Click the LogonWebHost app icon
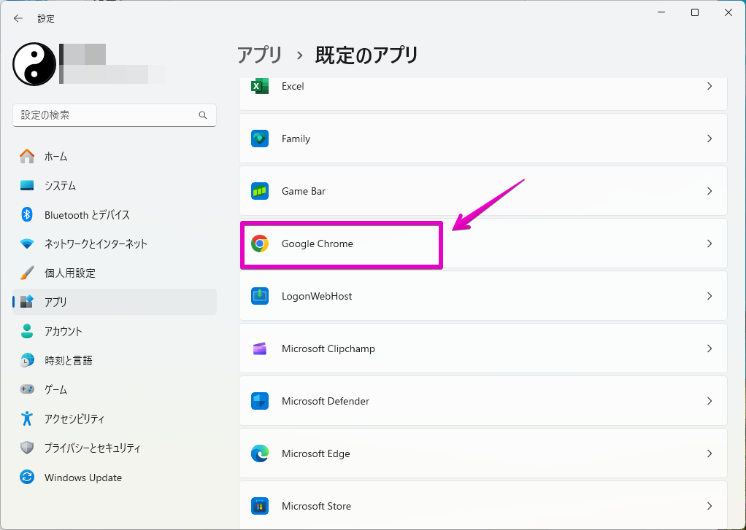The height and width of the screenshot is (530, 746). 260,296
